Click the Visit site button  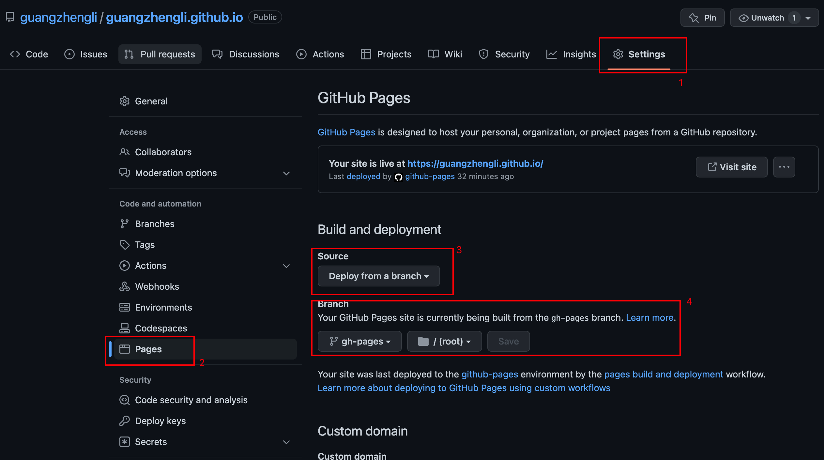(732, 167)
